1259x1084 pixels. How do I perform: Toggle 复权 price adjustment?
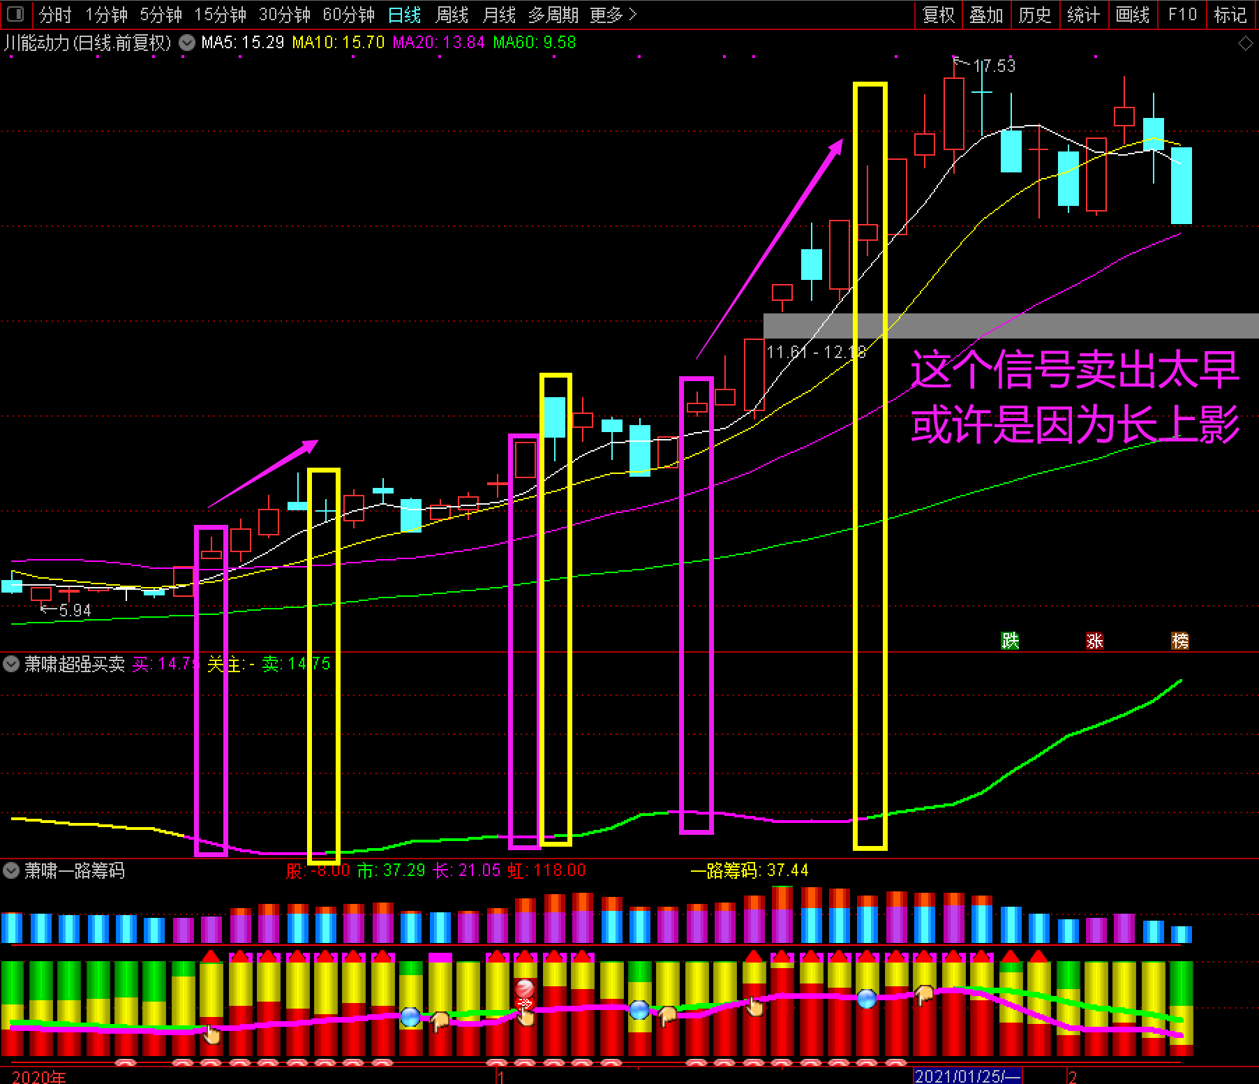[x=938, y=15]
